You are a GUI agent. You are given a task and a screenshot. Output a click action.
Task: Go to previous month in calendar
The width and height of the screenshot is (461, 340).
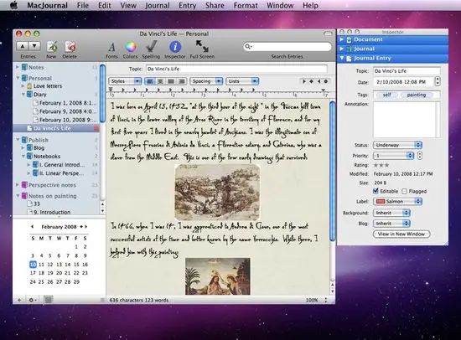pyautogui.click(x=33, y=227)
